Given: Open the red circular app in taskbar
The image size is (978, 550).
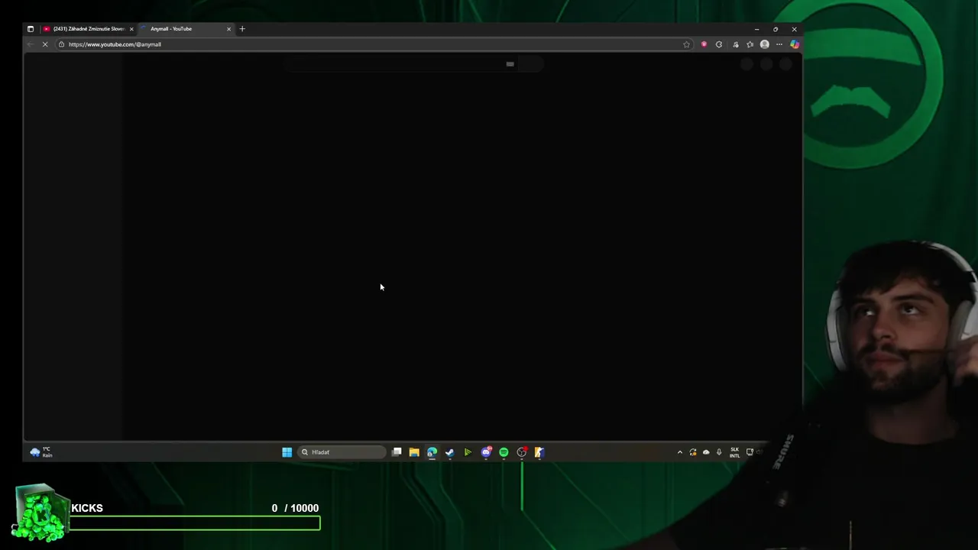Looking at the screenshot, I should (522, 452).
